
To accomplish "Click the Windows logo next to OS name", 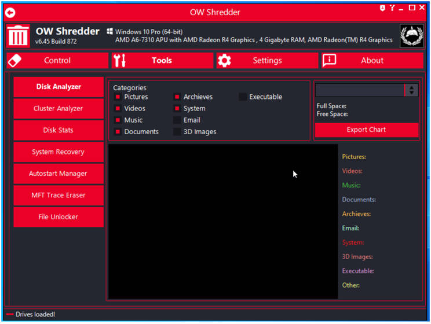I will pos(109,31).
